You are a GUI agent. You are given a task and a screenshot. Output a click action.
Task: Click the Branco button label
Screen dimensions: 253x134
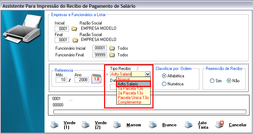pyautogui.click(x=169, y=125)
